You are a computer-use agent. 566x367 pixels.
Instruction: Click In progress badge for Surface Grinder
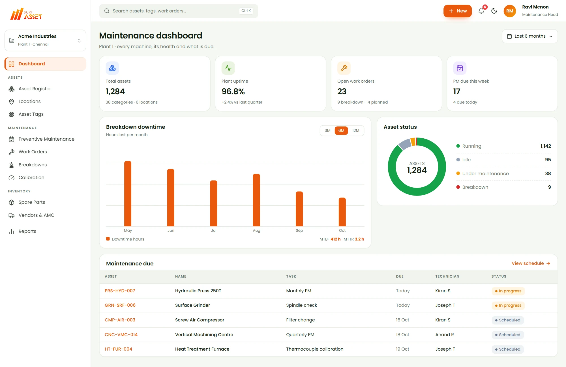[508, 306]
